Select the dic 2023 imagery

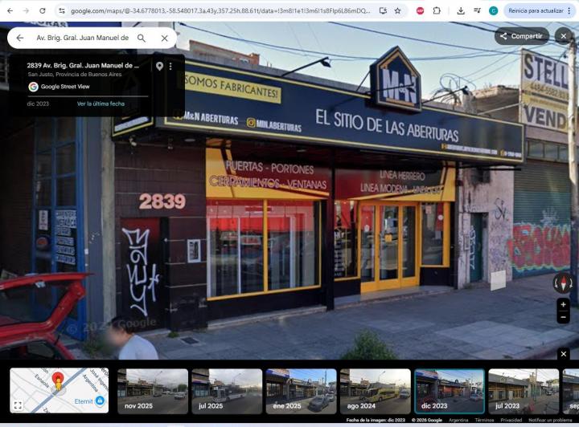[450, 391]
